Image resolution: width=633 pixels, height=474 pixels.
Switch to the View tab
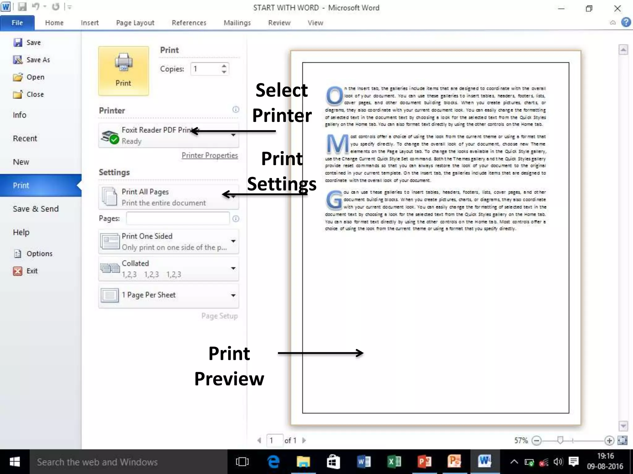[x=315, y=23]
